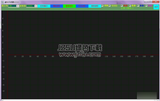Click inside the COM1 port field
This screenshot has width=160, height=101.
[12, 6]
